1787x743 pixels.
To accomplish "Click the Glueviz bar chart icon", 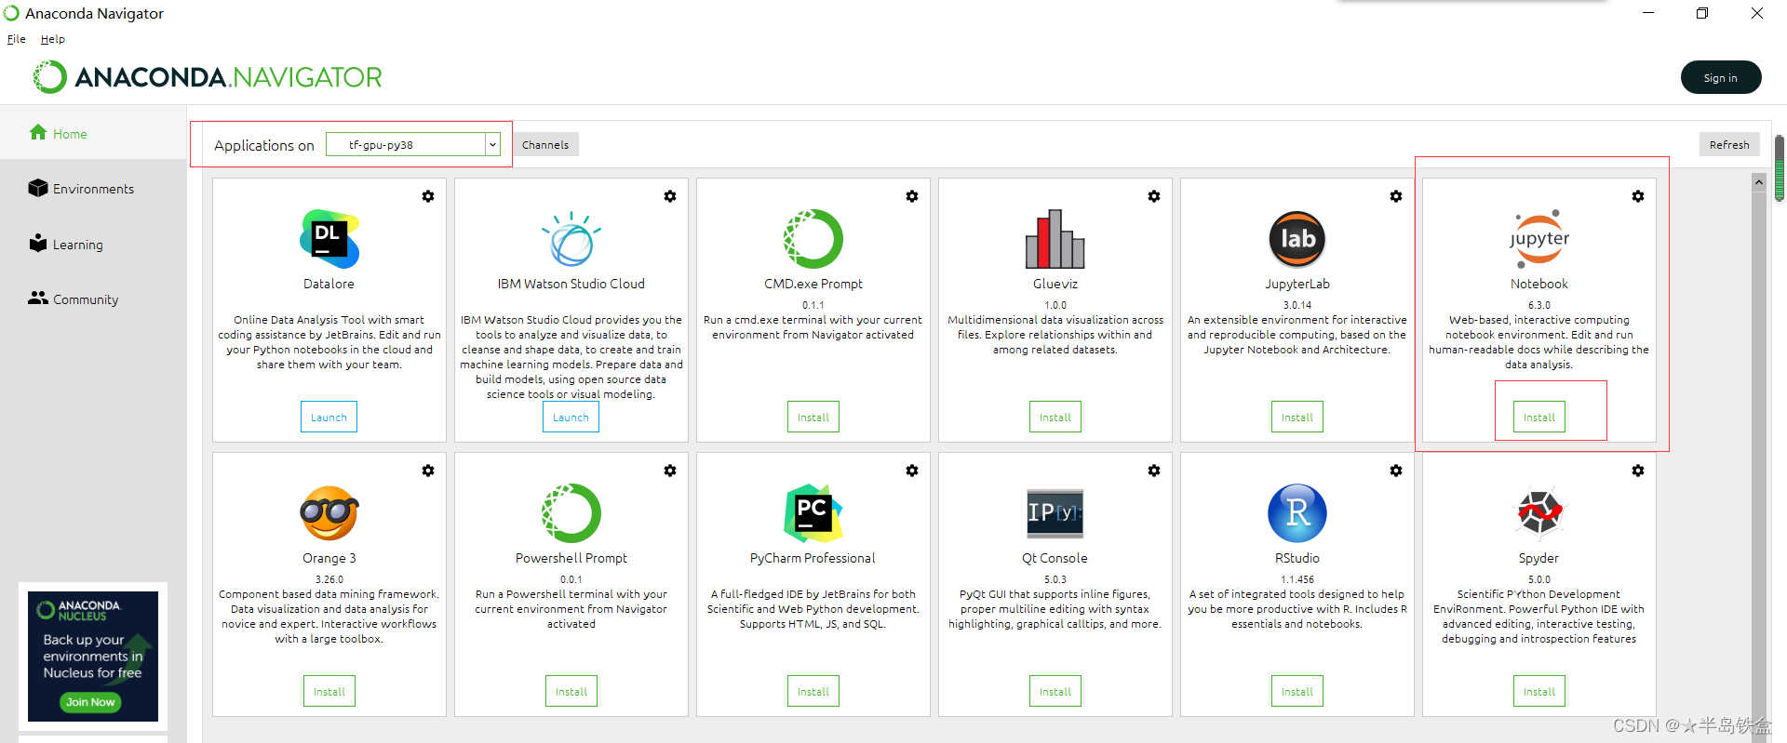I will click(x=1055, y=239).
